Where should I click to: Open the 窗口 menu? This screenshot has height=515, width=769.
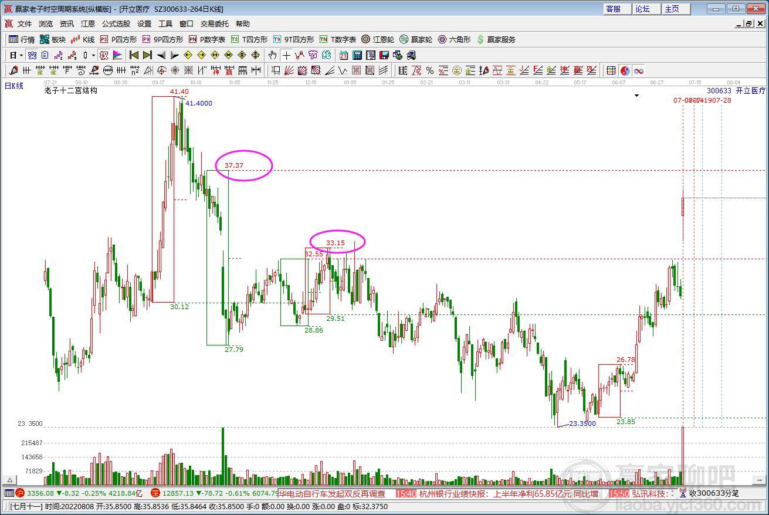187,24
